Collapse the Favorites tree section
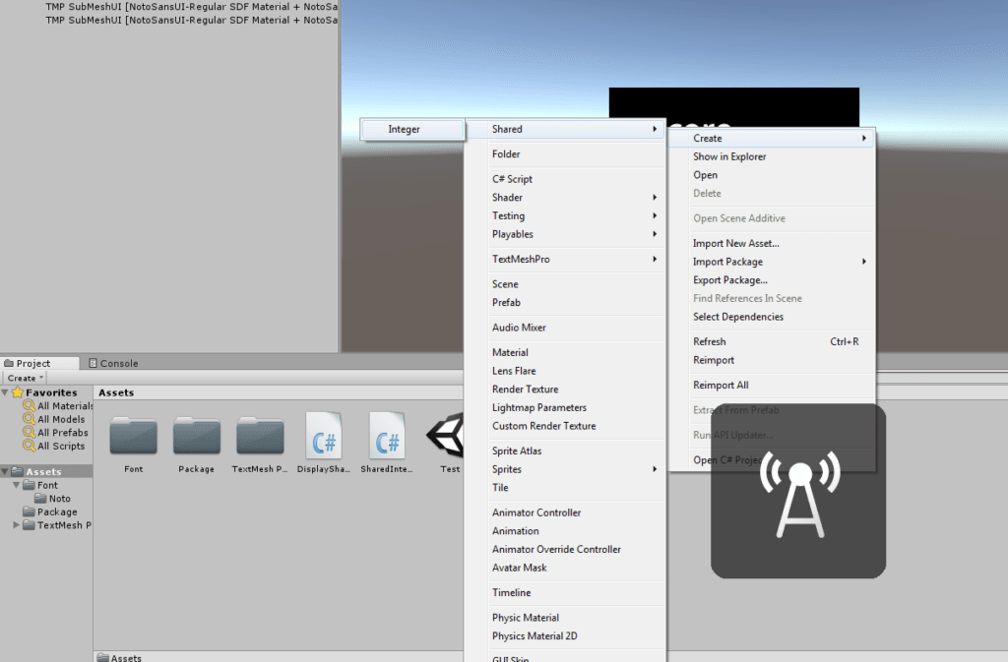The height and width of the screenshot is (662, 1008). (5, 393)
